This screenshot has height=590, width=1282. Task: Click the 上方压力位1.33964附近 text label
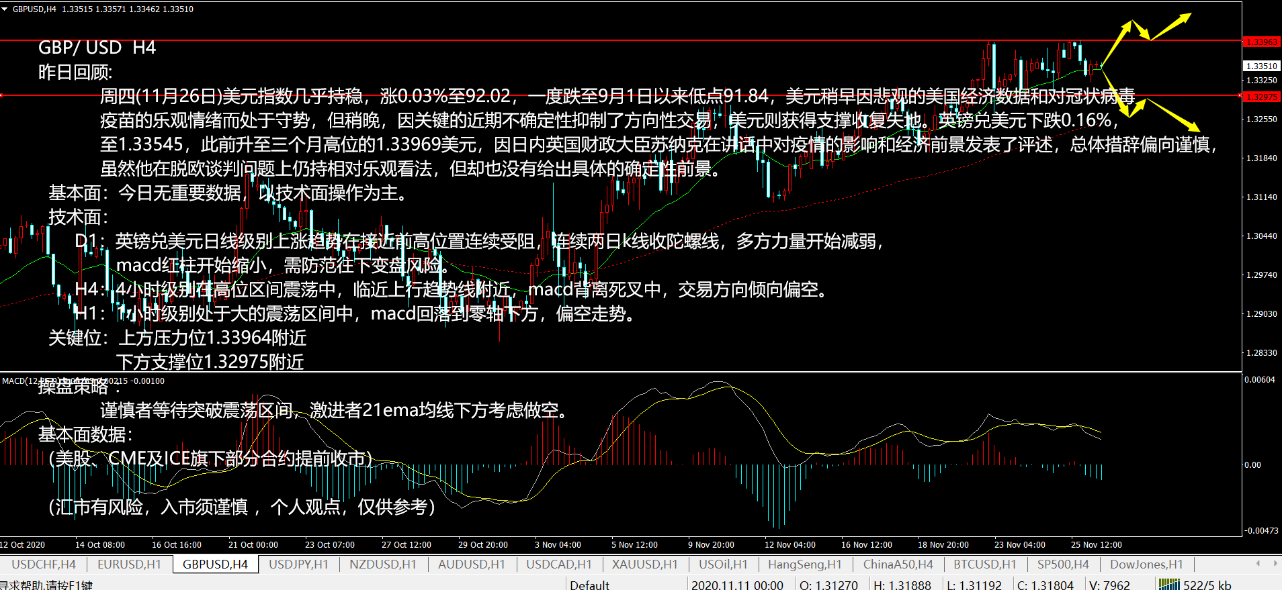click(x=213, y=338)
